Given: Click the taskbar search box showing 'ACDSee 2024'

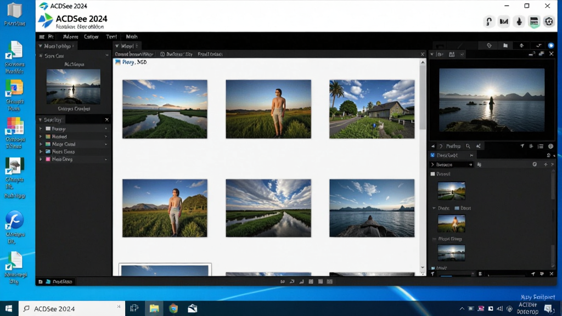Looking at the screenshot, I should [72, 308].
